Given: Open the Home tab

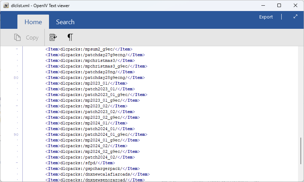Looking at the screenshot, I should click(33, 22).
